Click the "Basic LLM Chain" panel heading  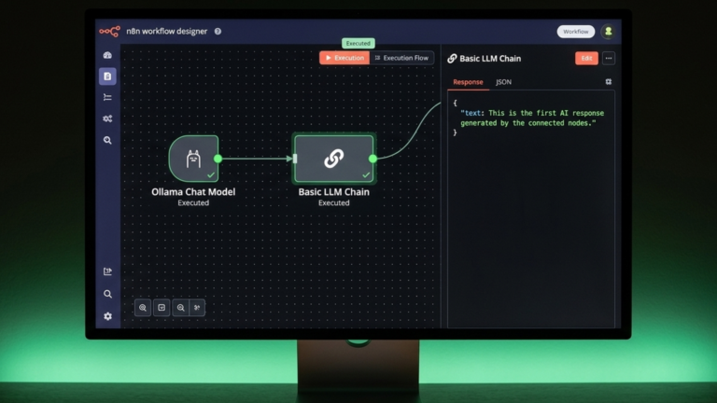pos(490,59)
